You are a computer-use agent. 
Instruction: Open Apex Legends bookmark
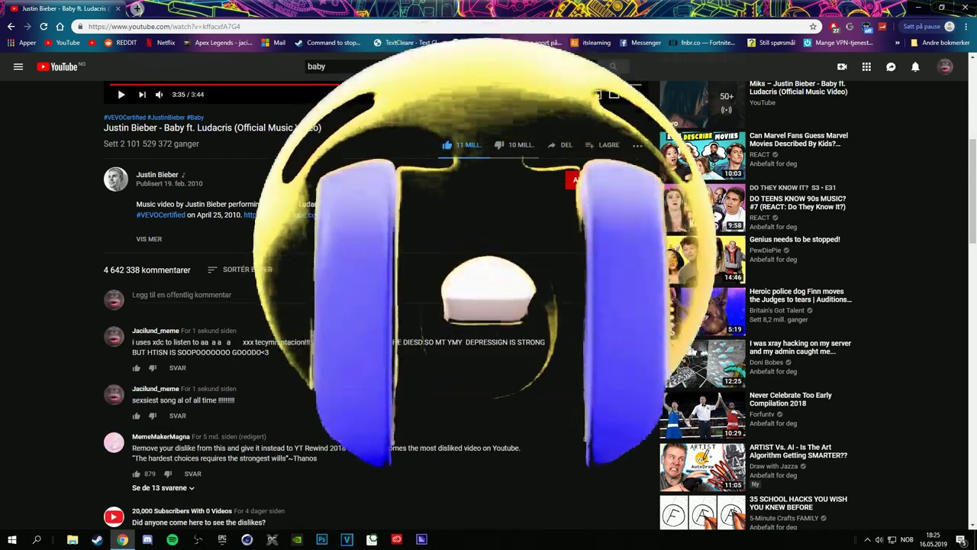pos(218,43)
